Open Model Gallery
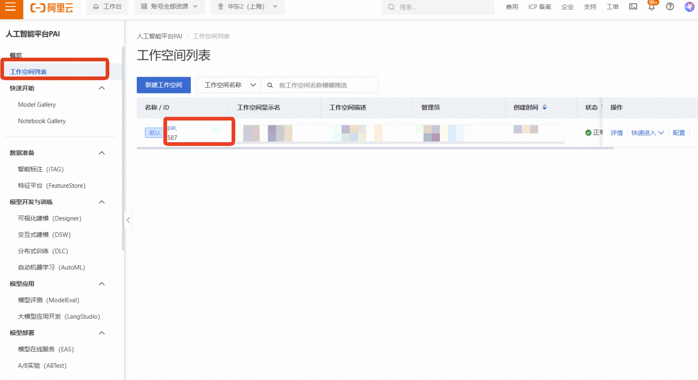698x380 pixels. [37, 105]
